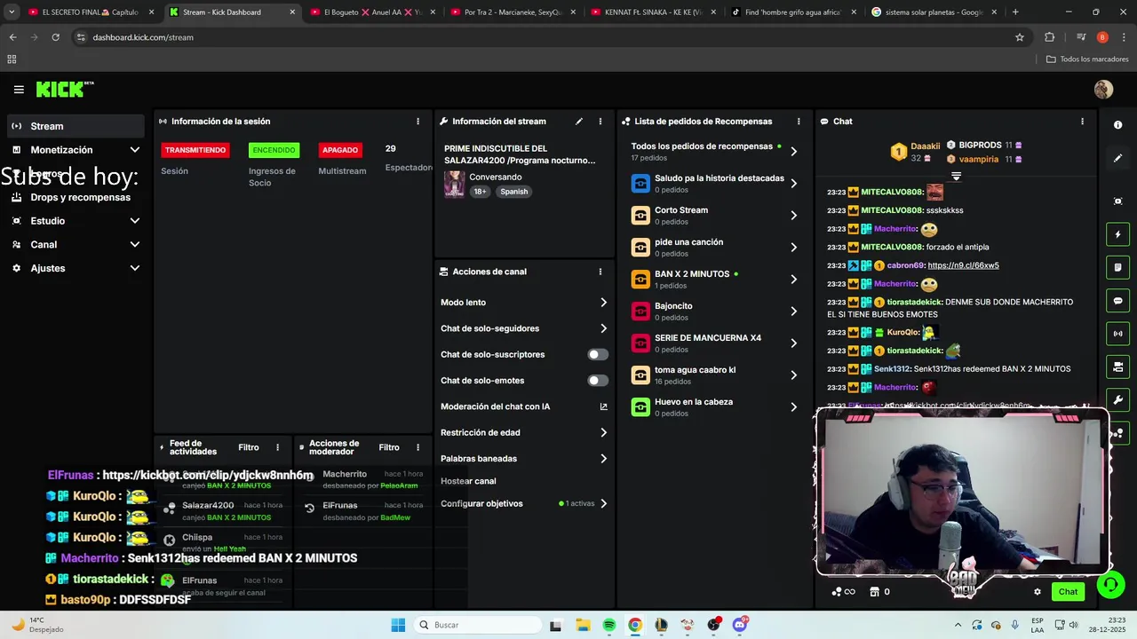Open the hamburger menu beside Kick logo
This screenshot has width=1137, height=639.
(19, 90)
